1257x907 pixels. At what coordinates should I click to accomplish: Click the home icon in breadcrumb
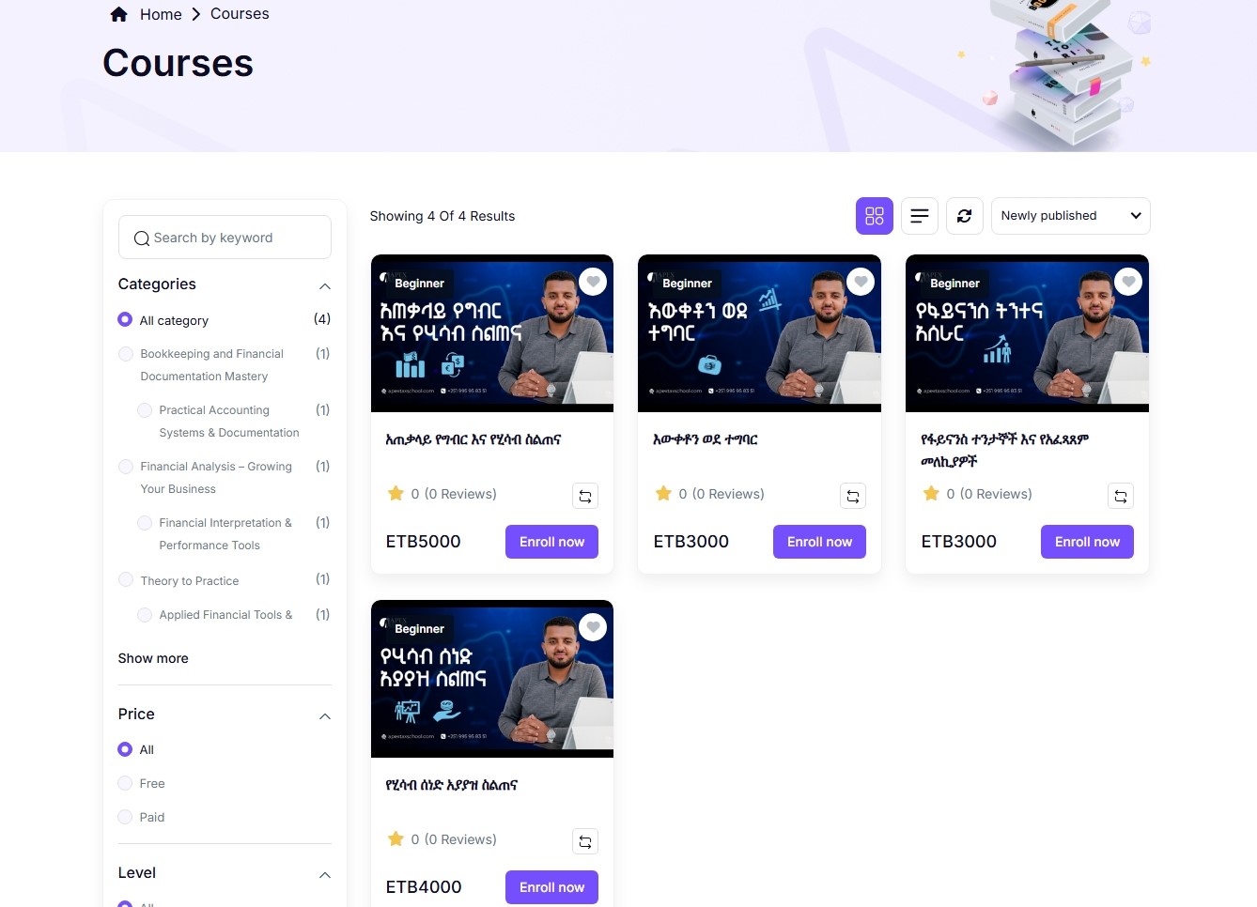coord(118,14)
